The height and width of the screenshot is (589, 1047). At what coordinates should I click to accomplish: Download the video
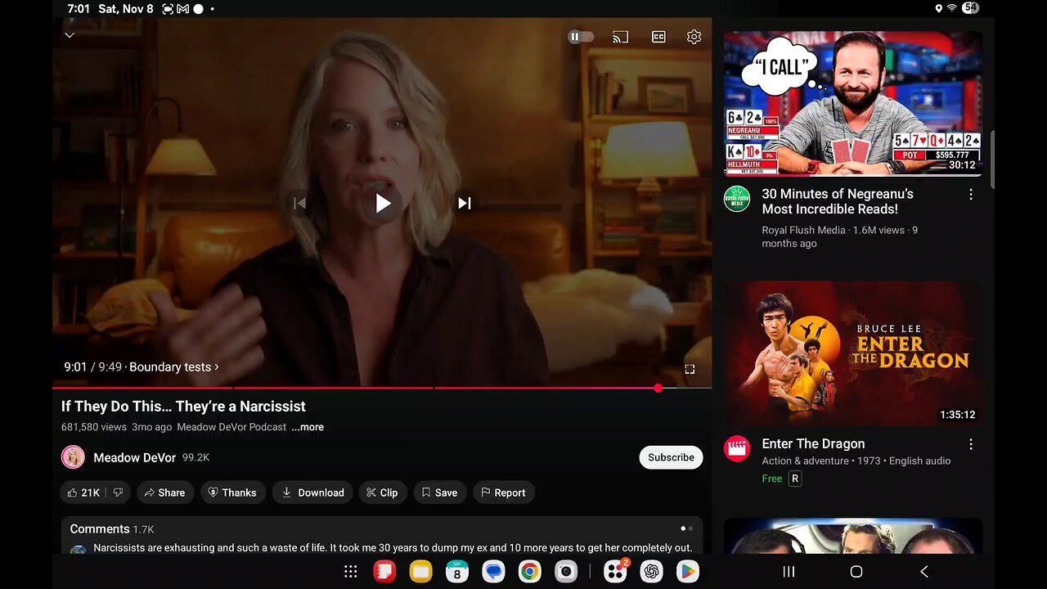click(x=313, y=492)
